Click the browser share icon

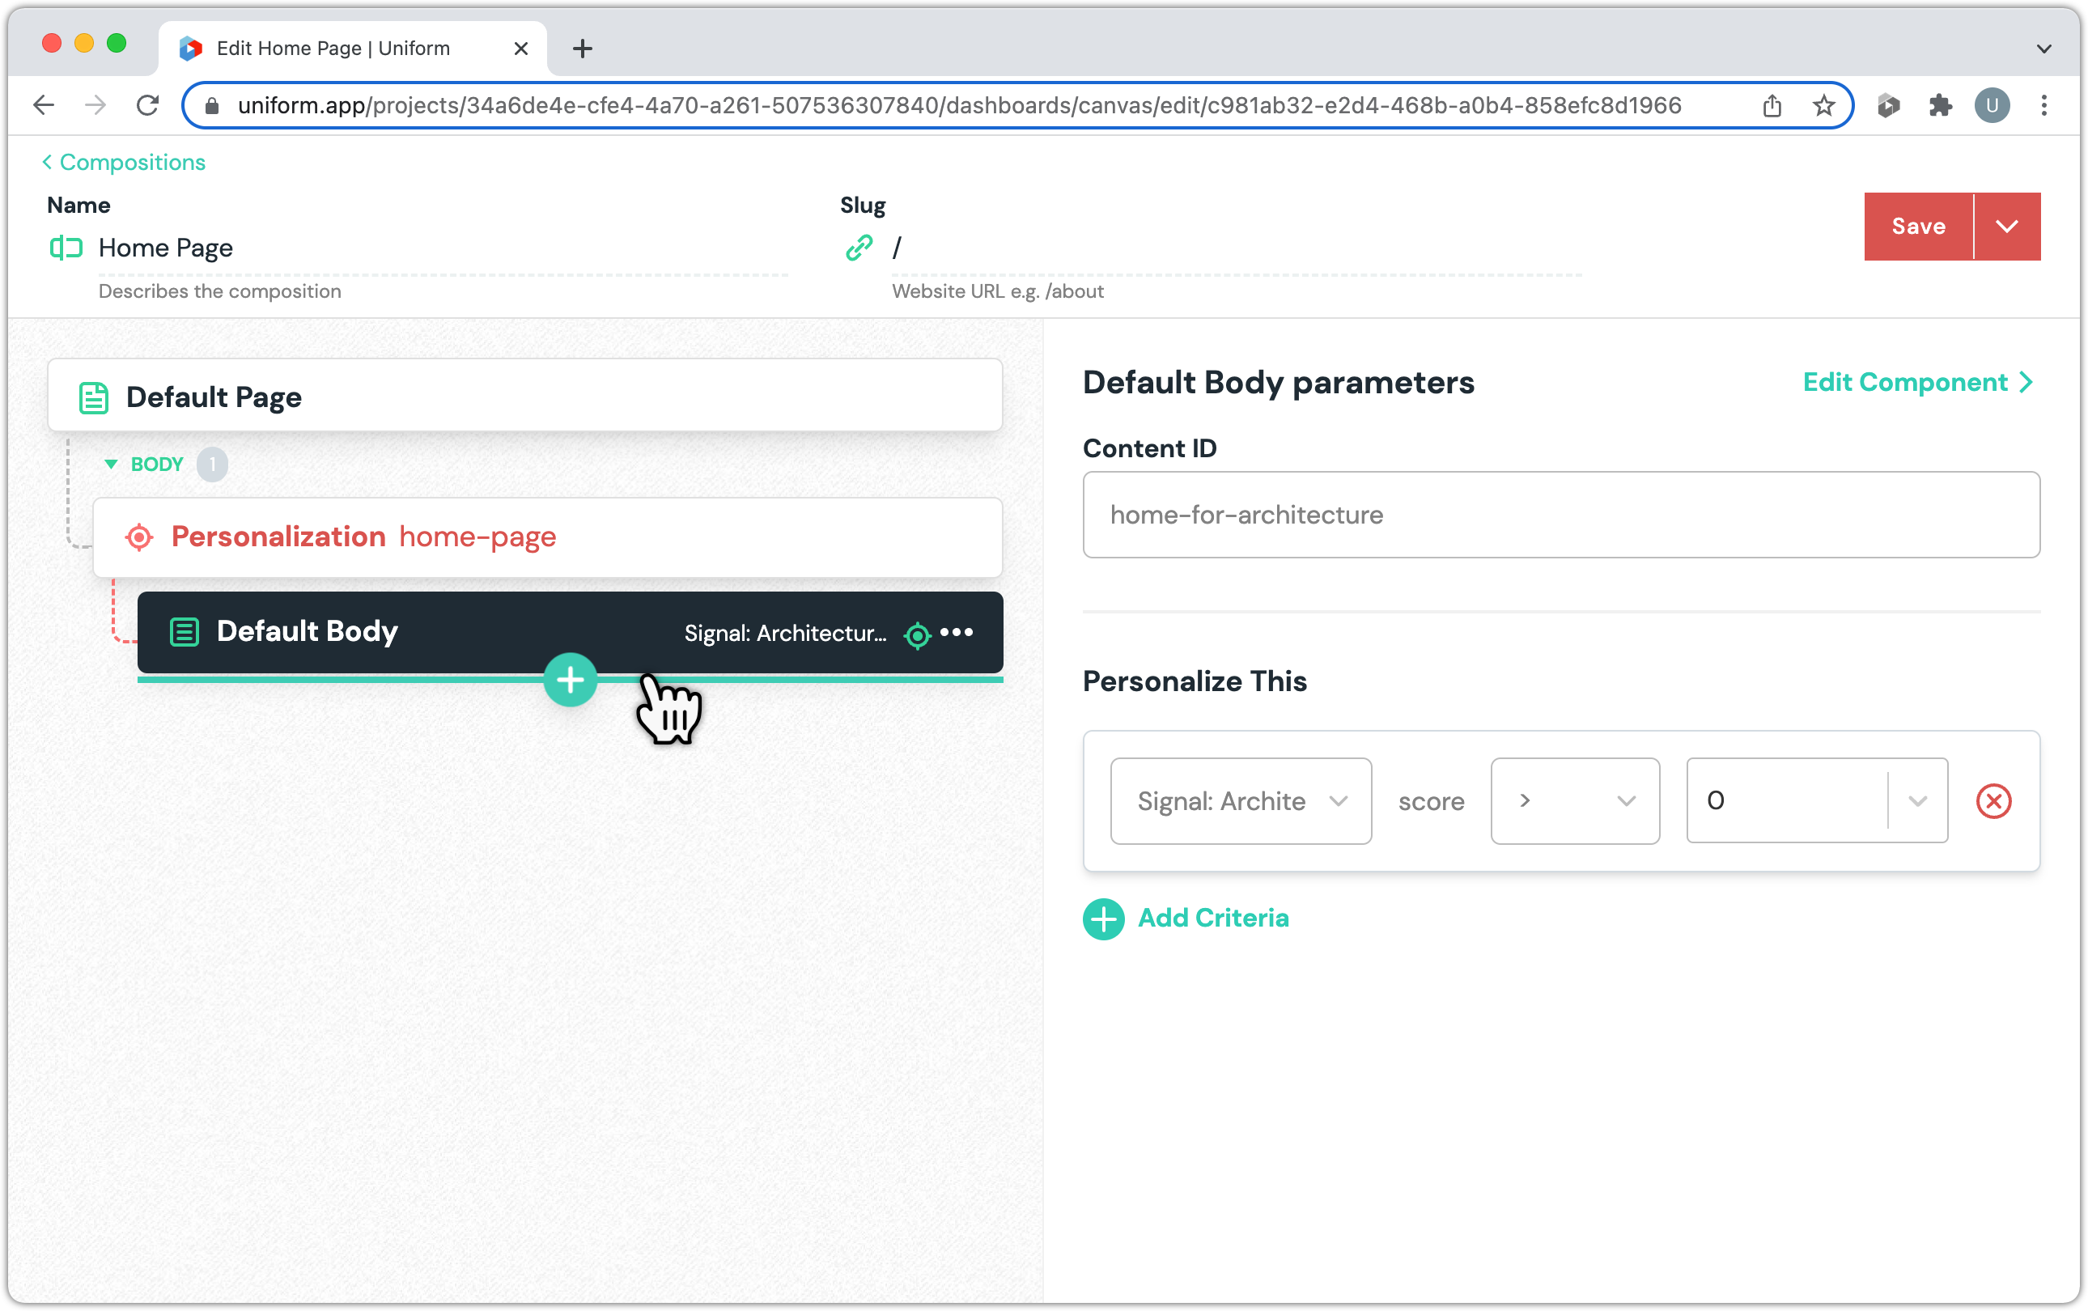(x=1772, y=106)
